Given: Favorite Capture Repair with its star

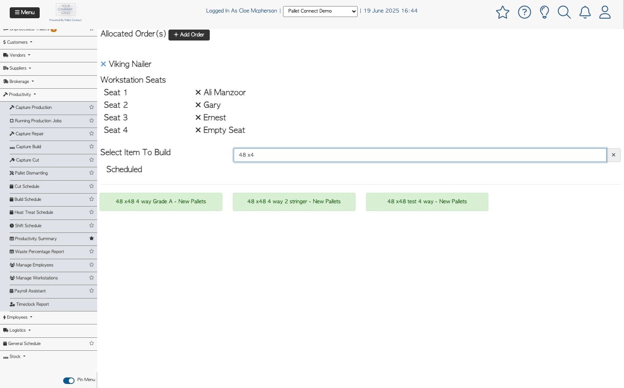Looking at the screenshot, I should [x=92, y=134].
